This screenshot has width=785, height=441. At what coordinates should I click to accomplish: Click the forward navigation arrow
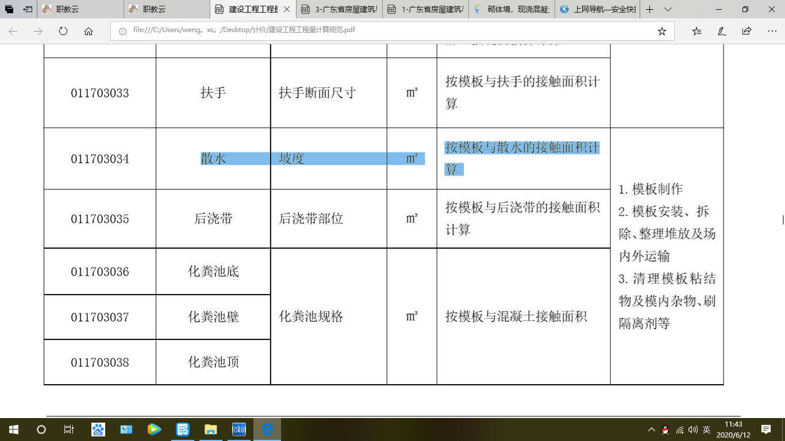[38, 31]
